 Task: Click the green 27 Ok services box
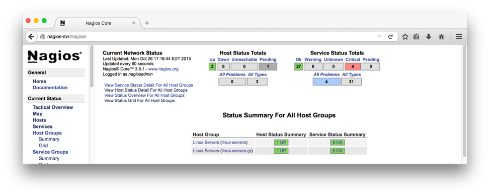coord(298,67)
